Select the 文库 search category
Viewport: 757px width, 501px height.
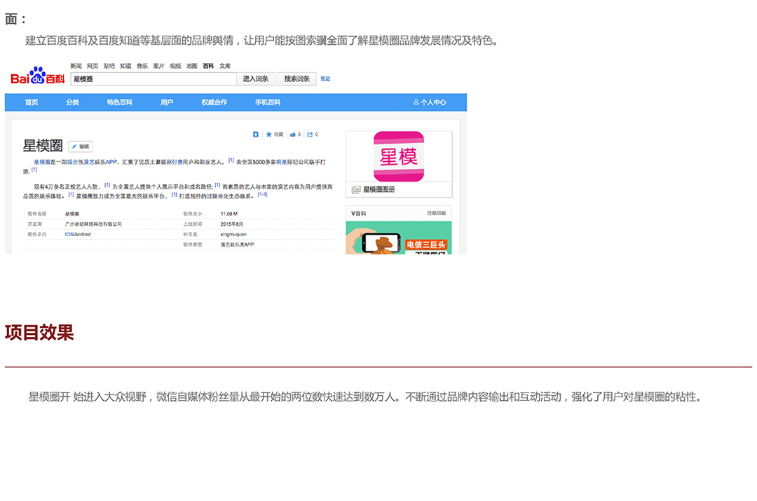pyautogui.click(x=225, y=66)
